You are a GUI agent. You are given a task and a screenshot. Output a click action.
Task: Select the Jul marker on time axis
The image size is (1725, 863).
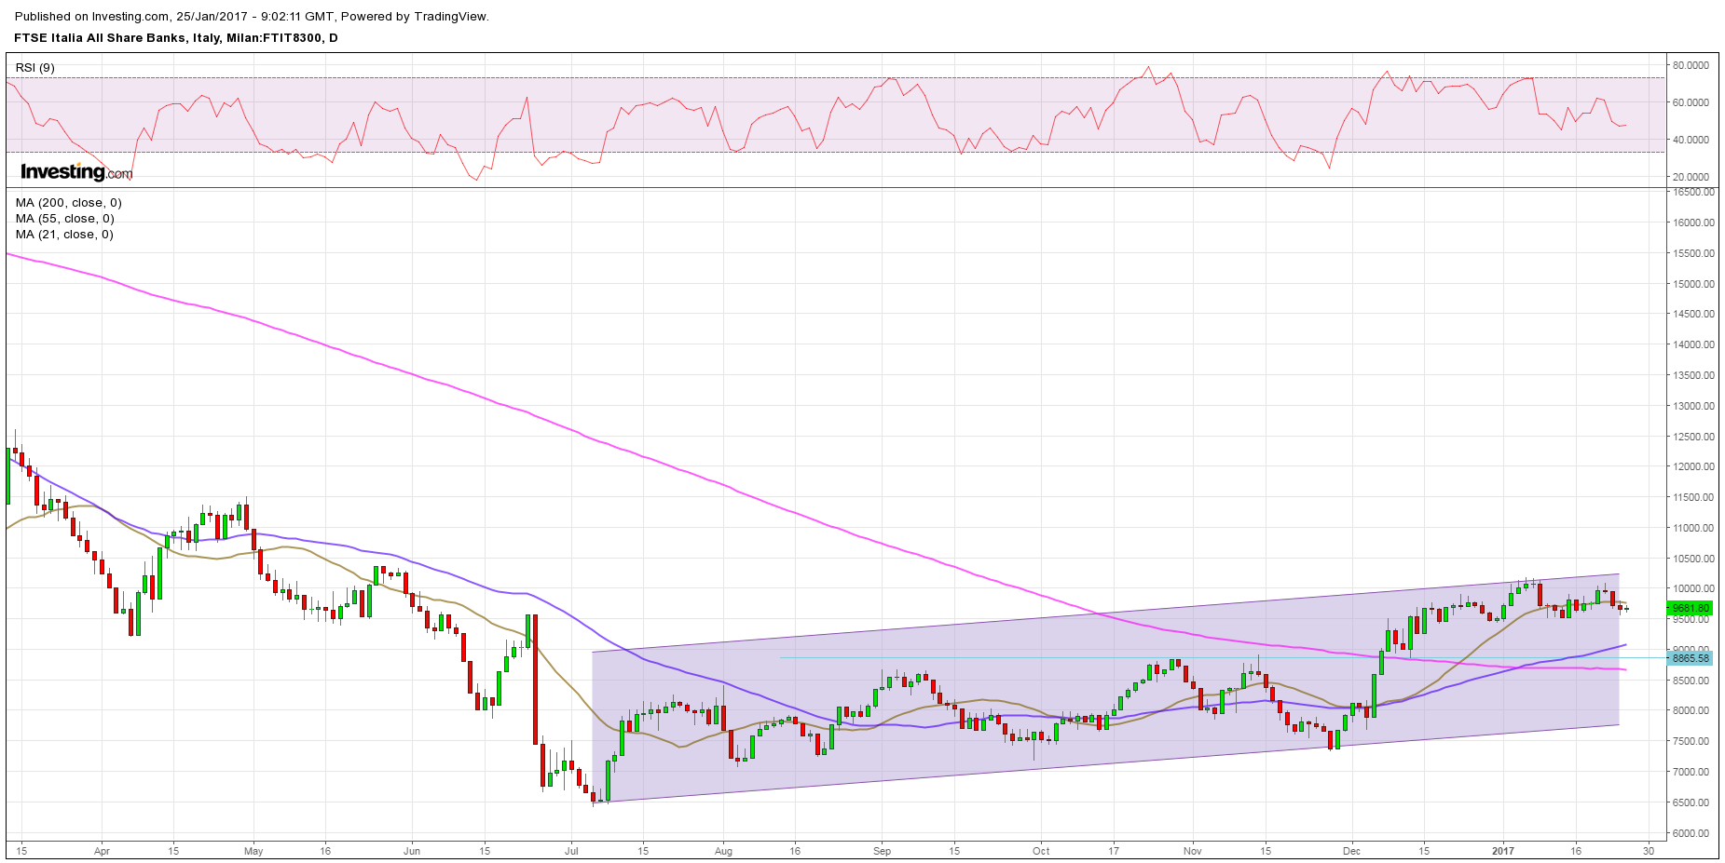tap(571, 851)
